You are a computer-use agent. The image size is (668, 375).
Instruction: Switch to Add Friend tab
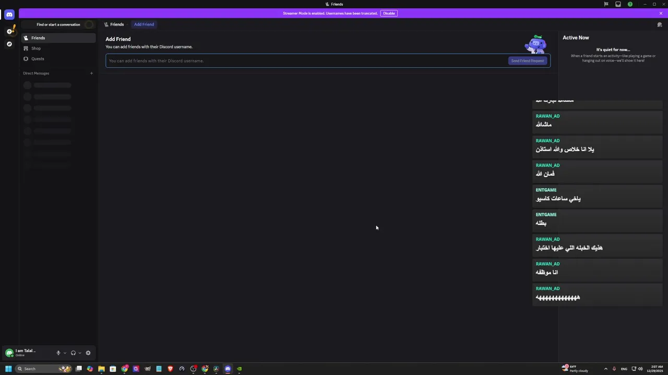click(x=144, y=24)
